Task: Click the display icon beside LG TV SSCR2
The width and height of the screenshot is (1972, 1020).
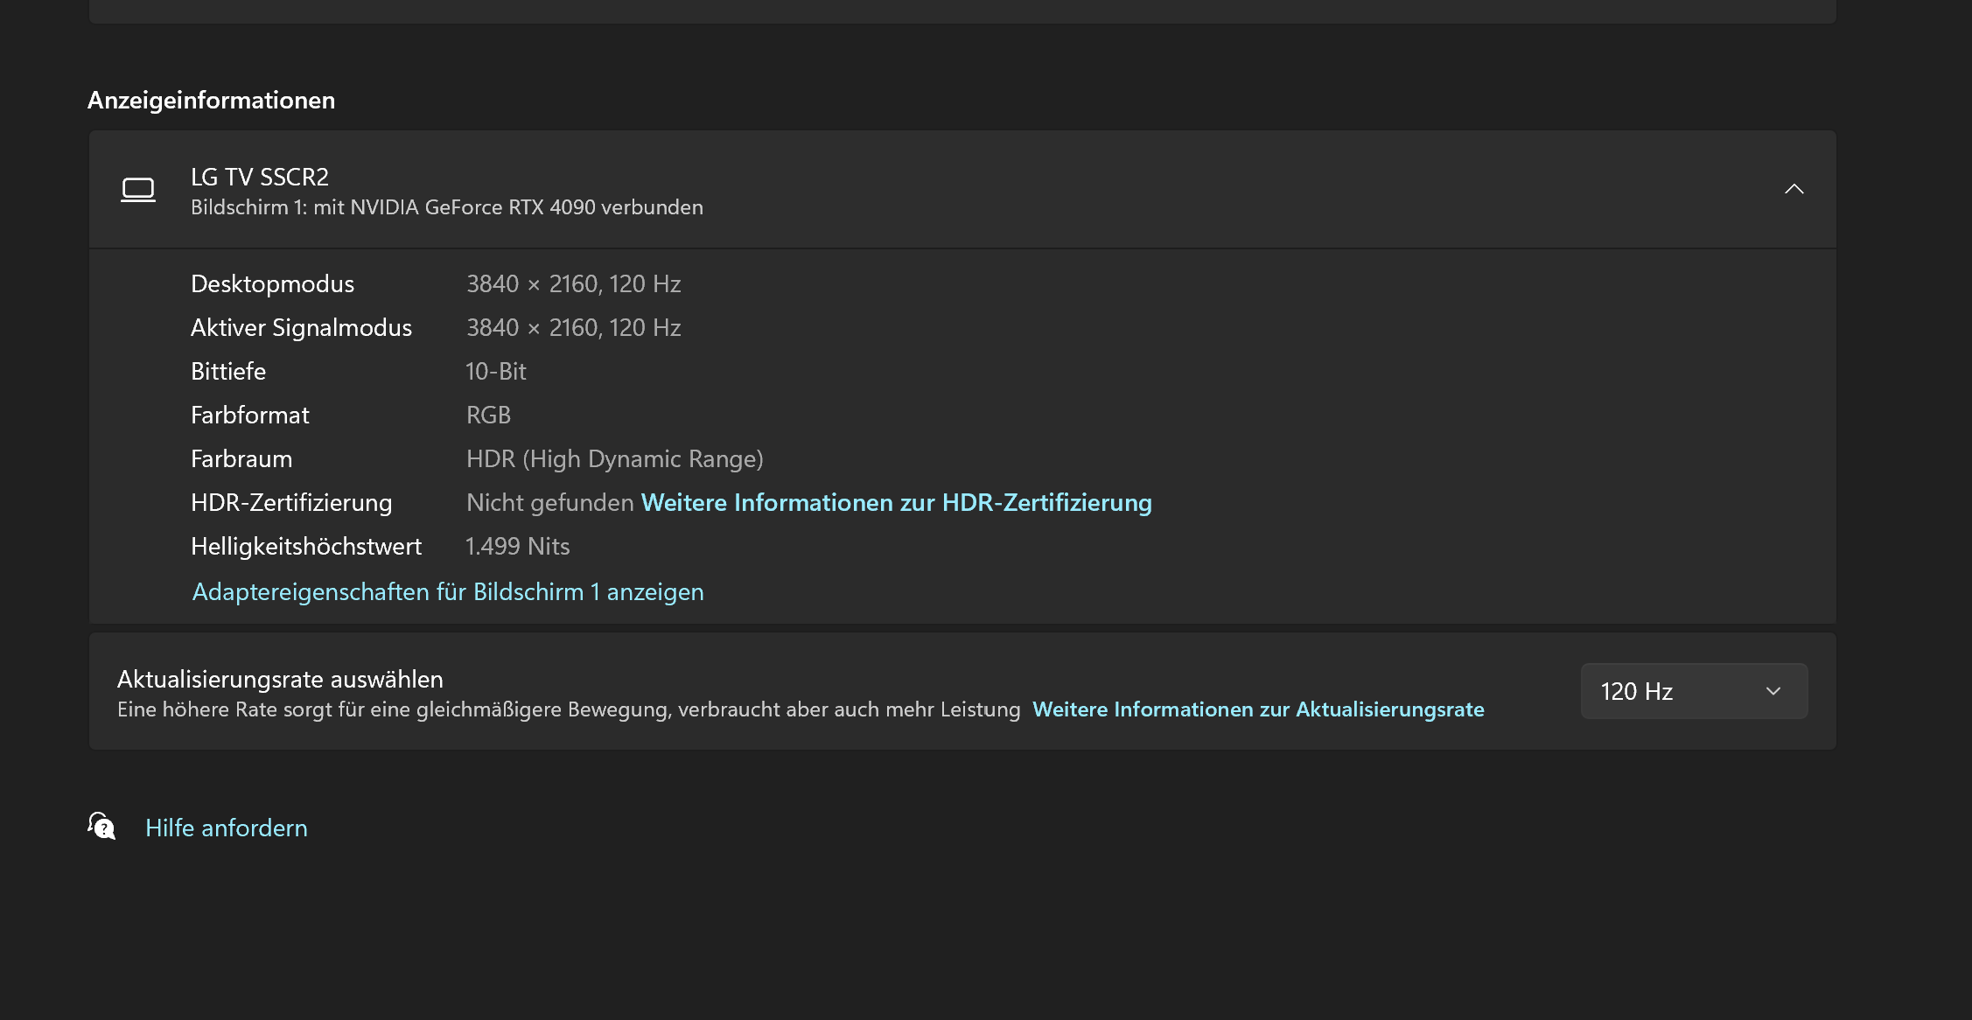Action: click(x=138, y=190)
